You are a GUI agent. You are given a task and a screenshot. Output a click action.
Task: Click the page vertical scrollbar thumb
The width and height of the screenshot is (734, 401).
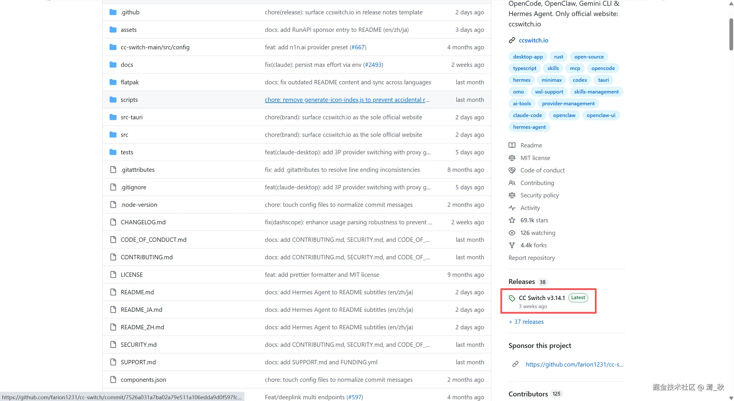click(x=731, y=34)
